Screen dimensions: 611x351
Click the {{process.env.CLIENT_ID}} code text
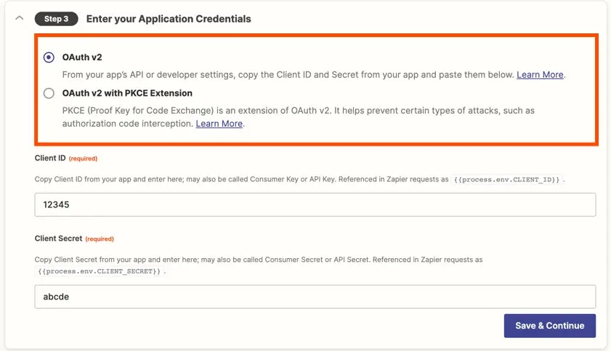click(x=506, y=179)
